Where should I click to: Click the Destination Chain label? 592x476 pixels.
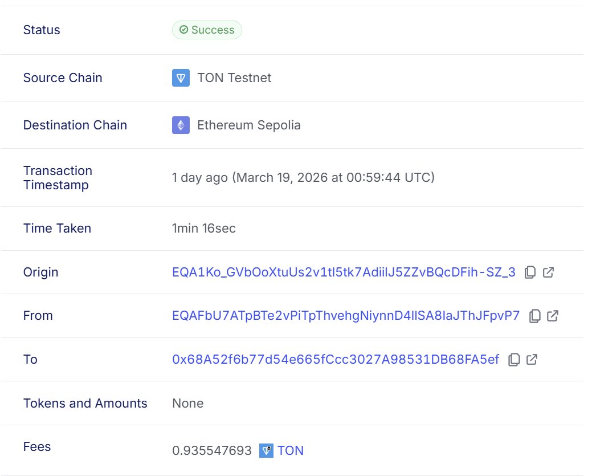75,125
